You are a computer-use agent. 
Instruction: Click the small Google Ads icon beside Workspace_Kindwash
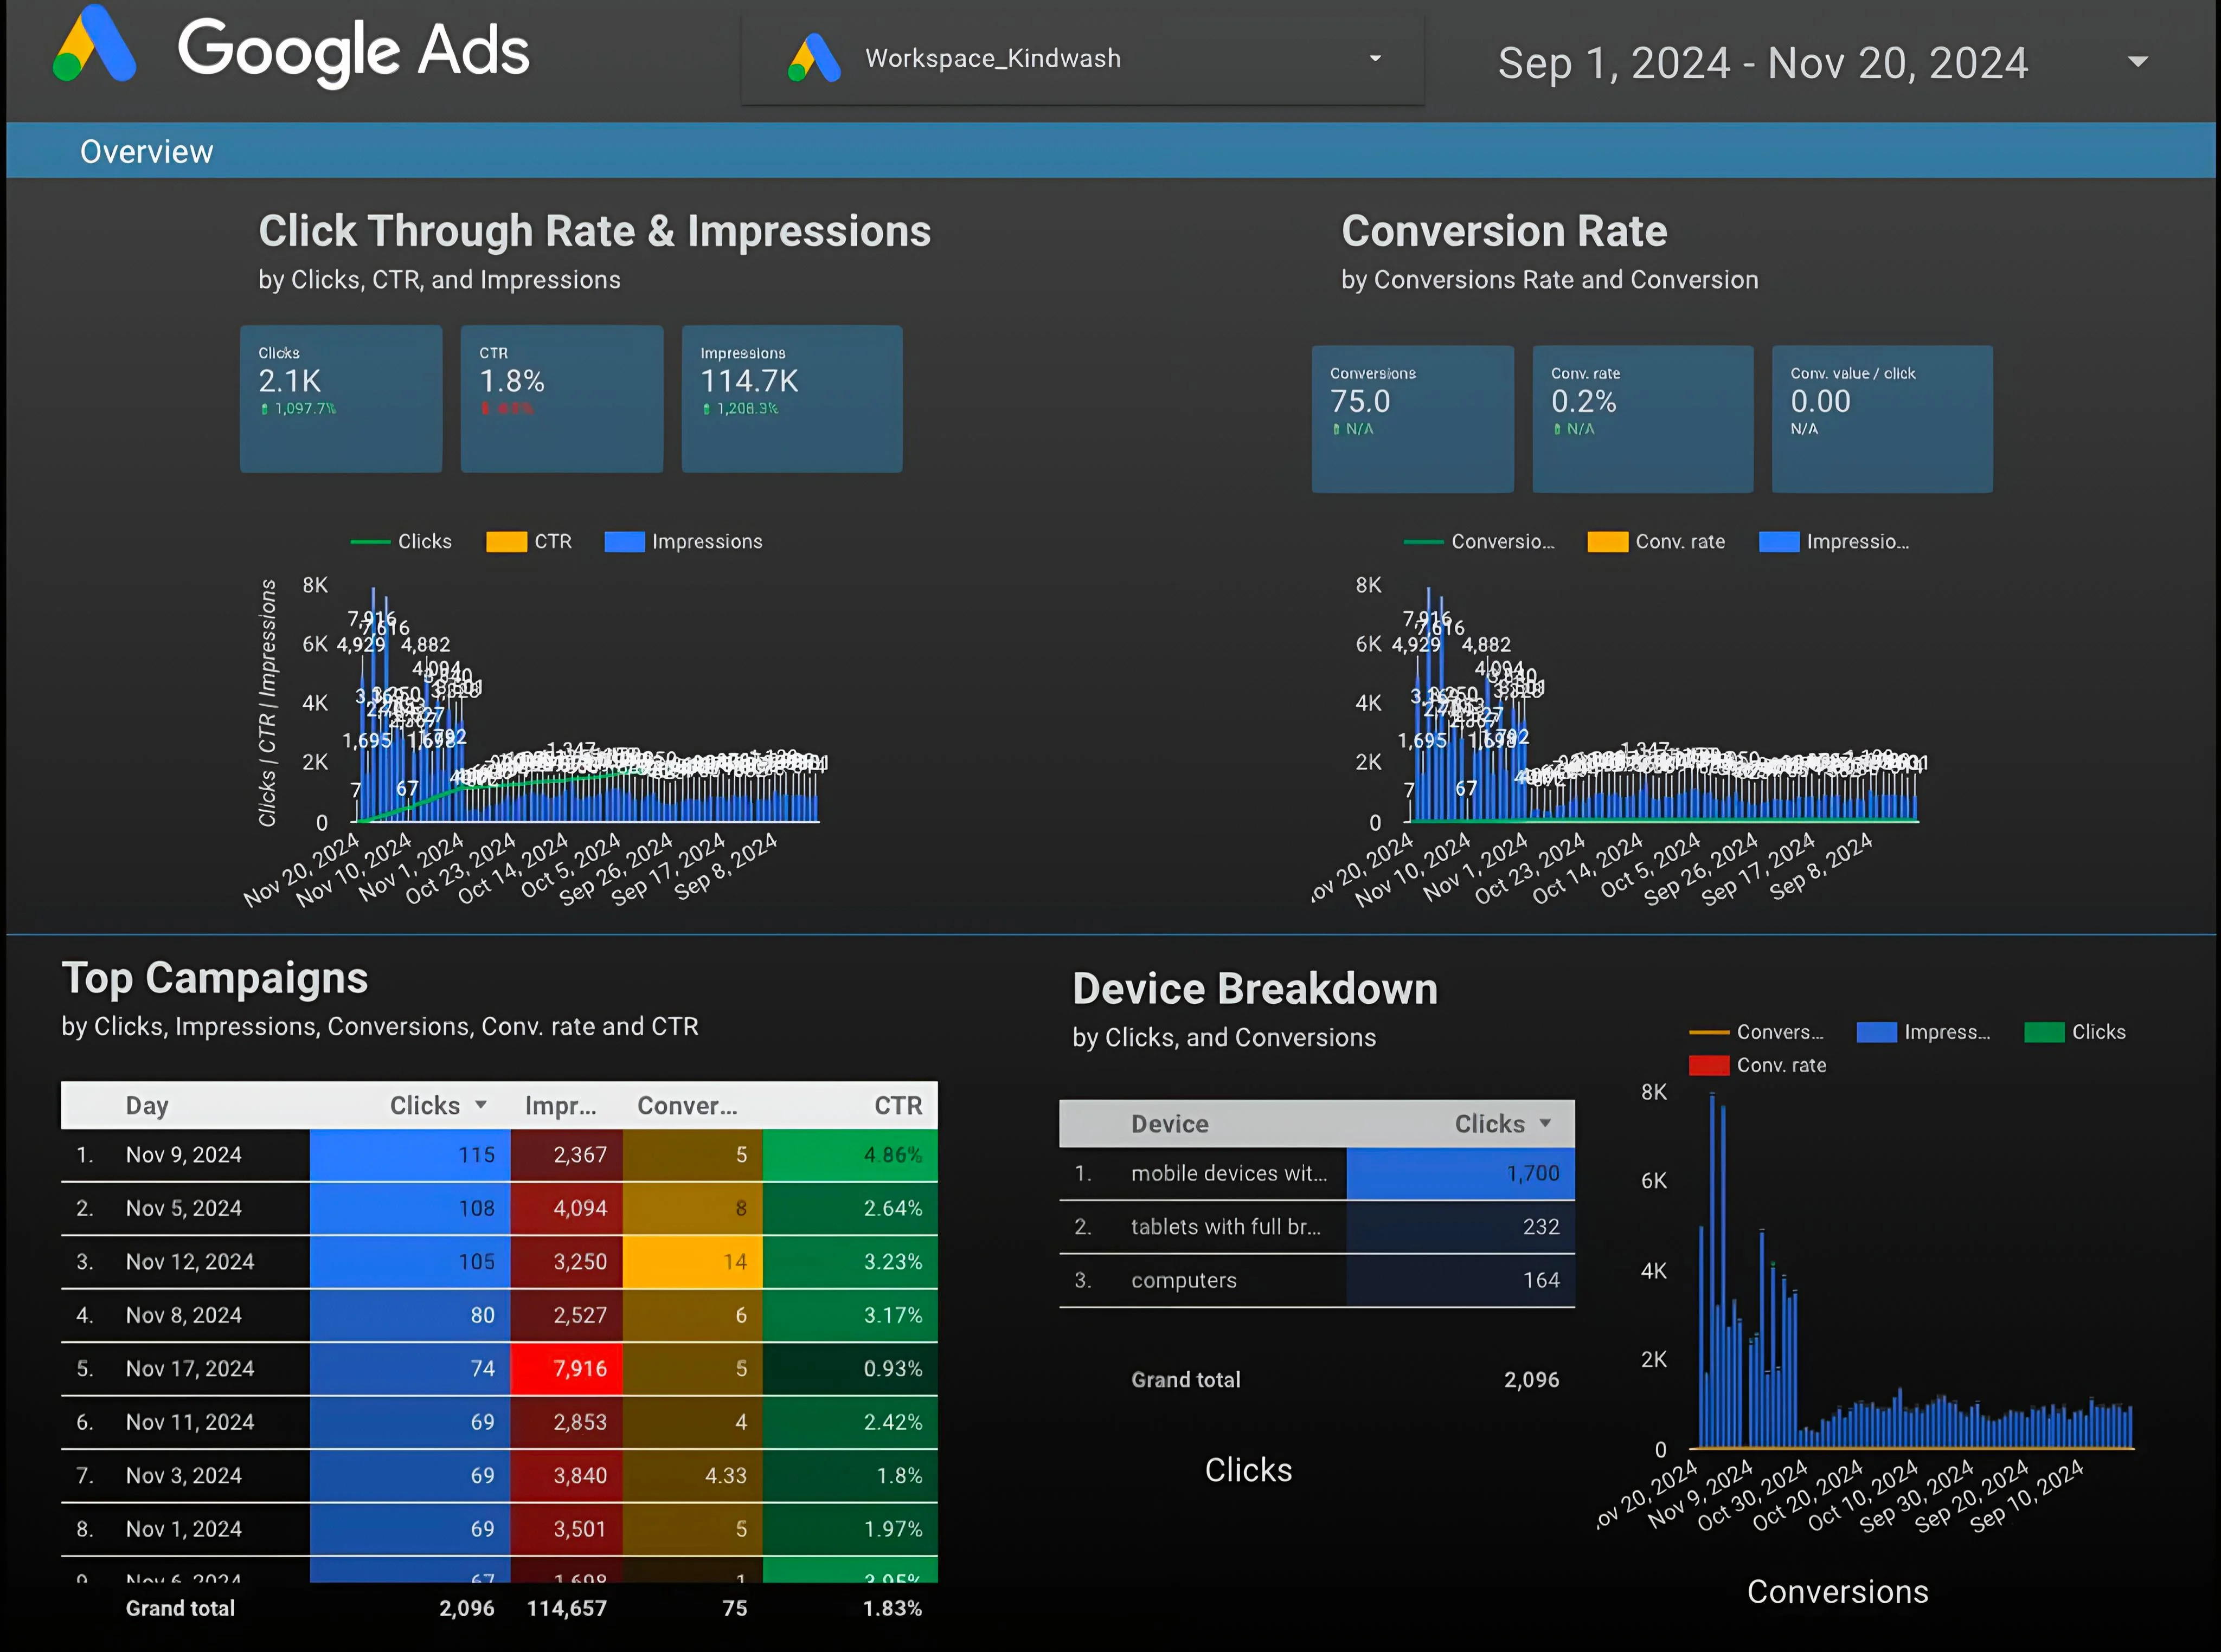click(814, 58)
